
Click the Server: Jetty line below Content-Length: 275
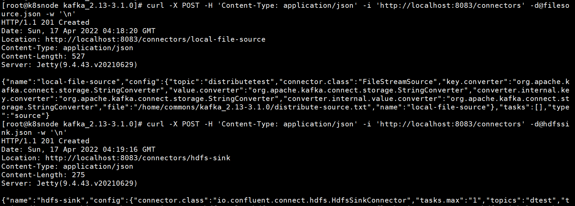[x=69, y=183]
